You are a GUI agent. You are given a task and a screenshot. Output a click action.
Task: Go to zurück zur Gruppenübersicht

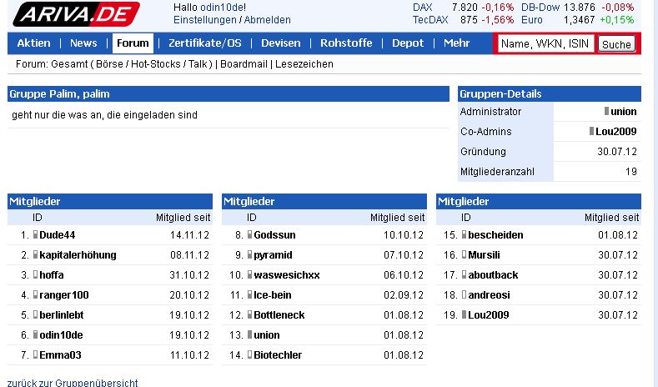tap(73, 383)
